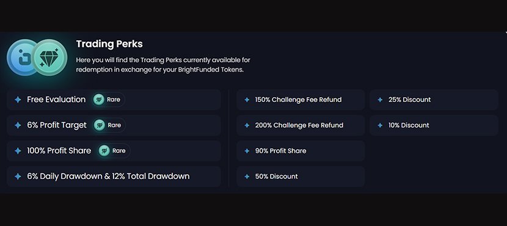Pick the 10% Discount perk
The height and width of the screenshot is (226, 507).
[434, 125]
